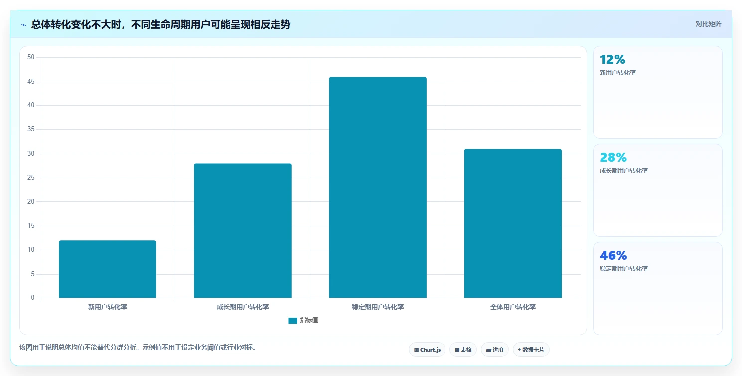Click the 表格 tag button
Viewport: 742px width, 376px height.
[x=463, y=350]
